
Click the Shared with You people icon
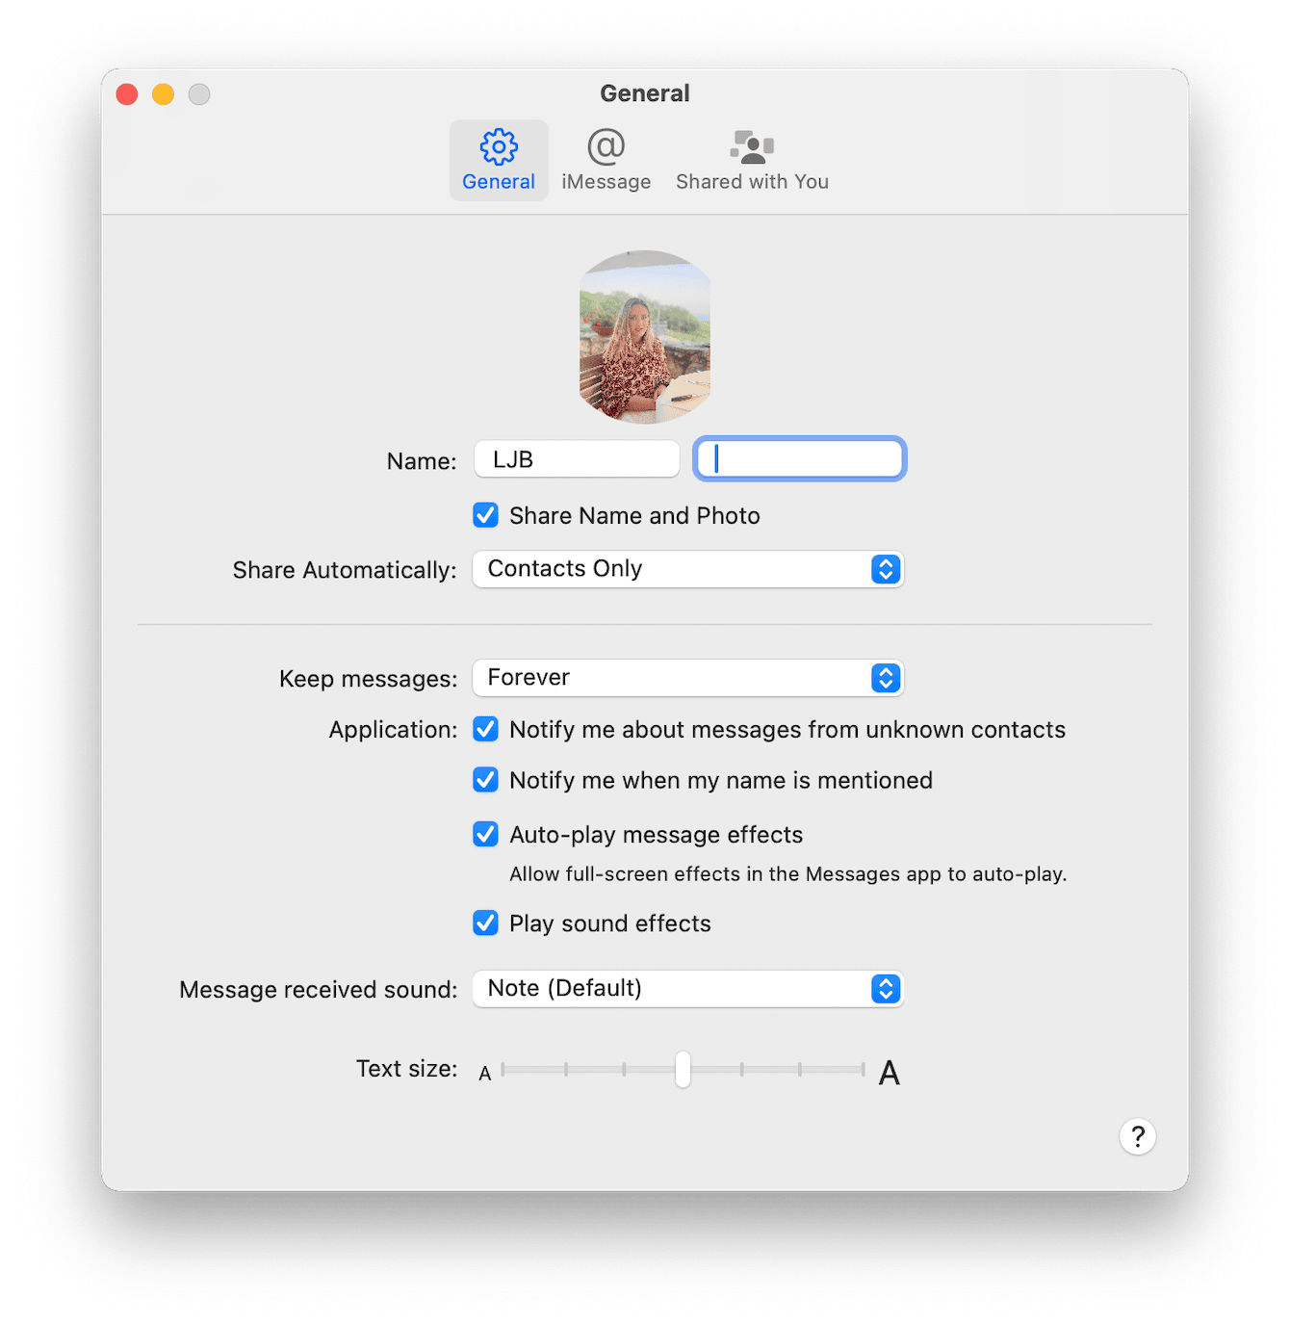751,146
